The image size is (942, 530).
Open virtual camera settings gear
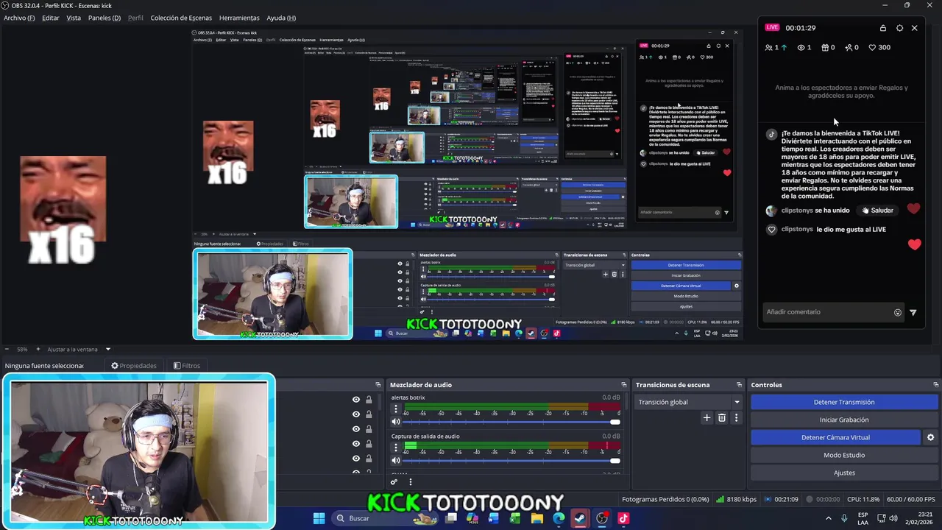[930, 437]
